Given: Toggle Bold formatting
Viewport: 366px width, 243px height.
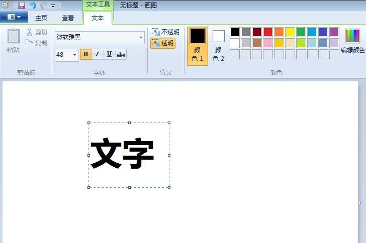Looking at the screenshot, I should [x=85, y=54].
